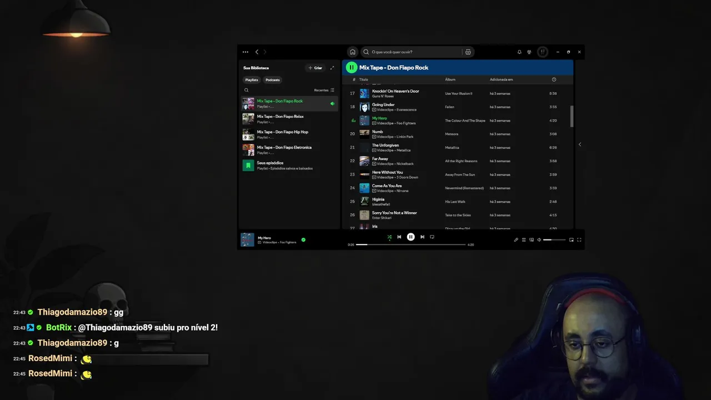Click now playing My Hero cover art
The height and width of the screenshot is (400, 711).
tap(247, 239)
